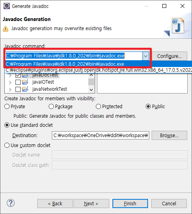
Task: Check the javaIOTest checkbox
Action: pyautogui.click(x=18, y=82)
